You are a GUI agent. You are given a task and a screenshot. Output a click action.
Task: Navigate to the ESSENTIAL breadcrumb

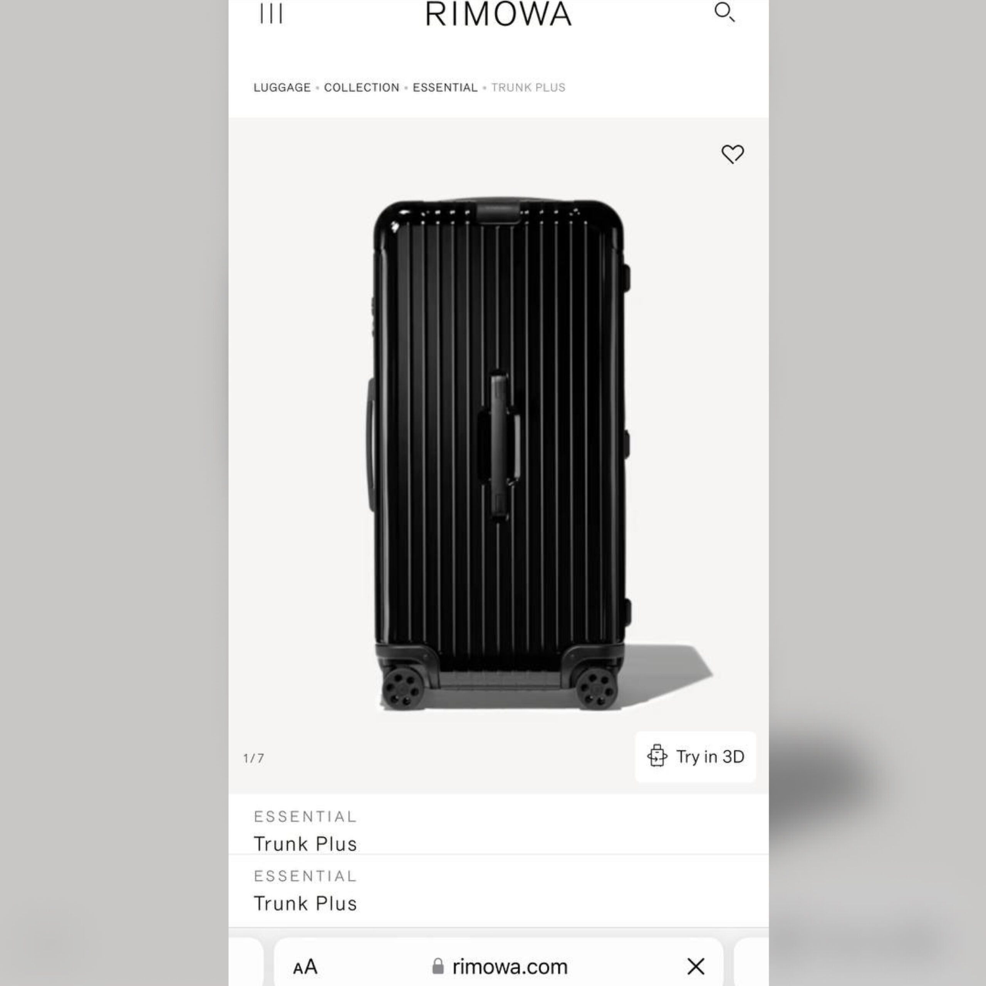(445, 87)
